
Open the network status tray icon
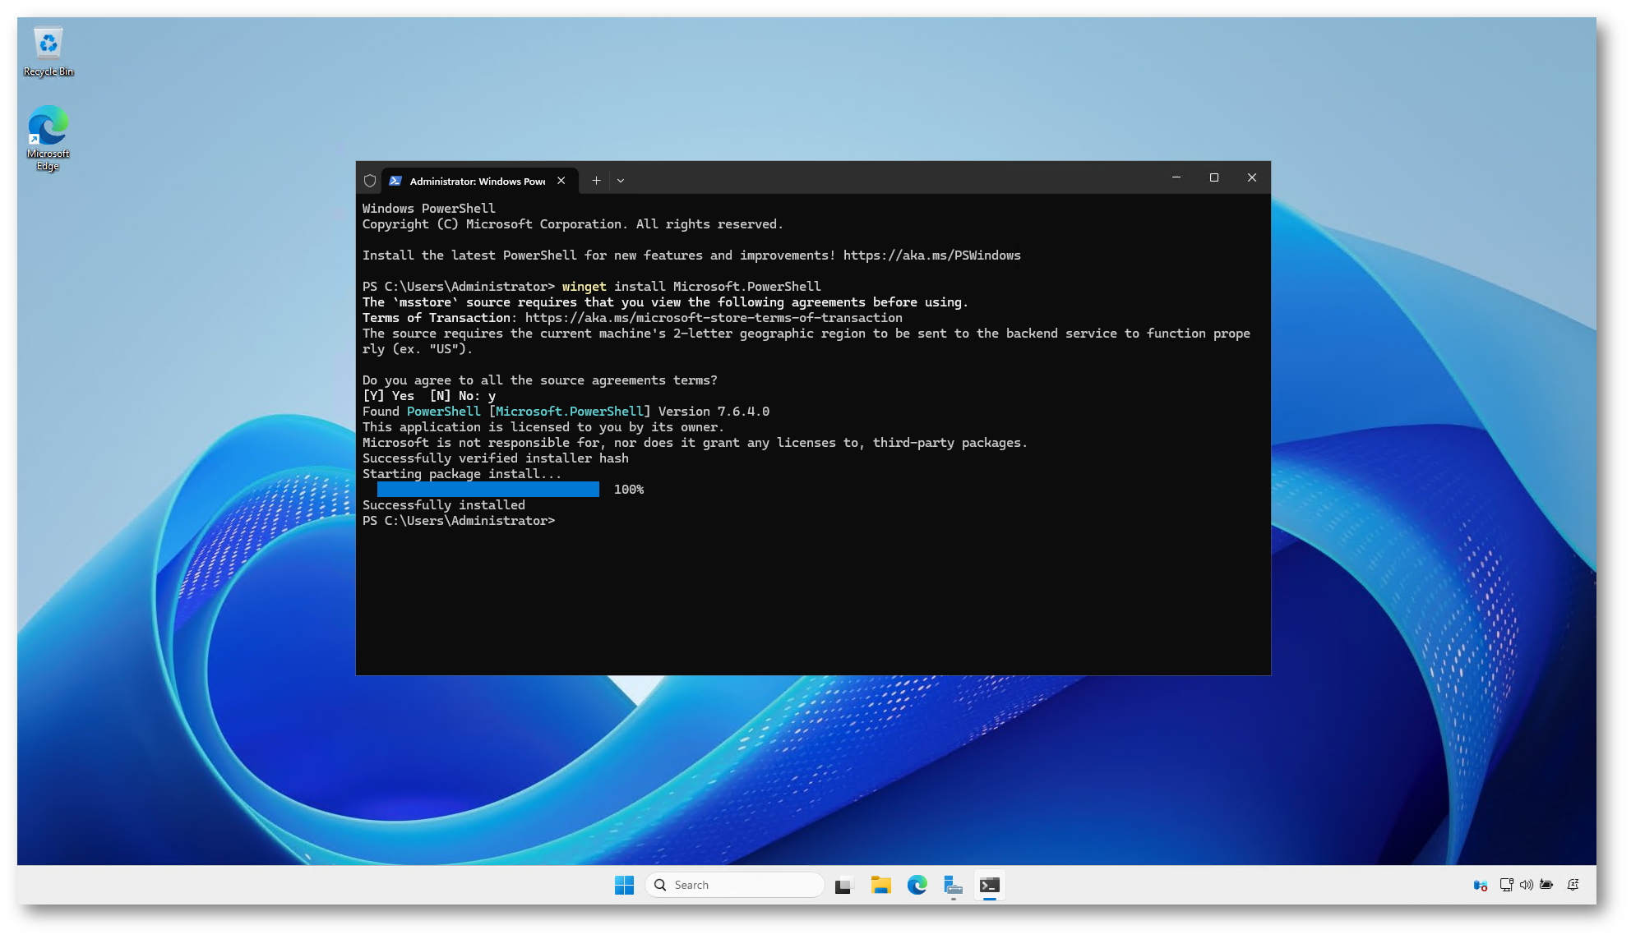click(x=1506, y=885)
